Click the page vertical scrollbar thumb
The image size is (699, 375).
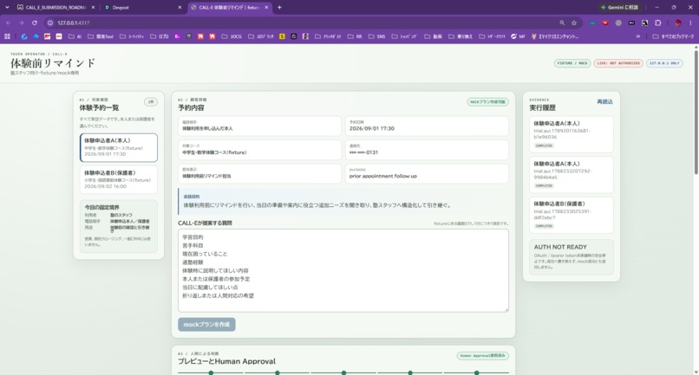[696, 113]
